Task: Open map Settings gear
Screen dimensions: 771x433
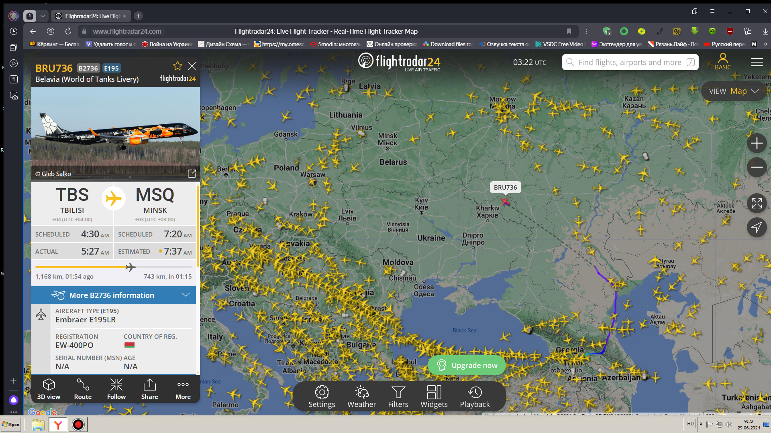Action: pos(322,397)
